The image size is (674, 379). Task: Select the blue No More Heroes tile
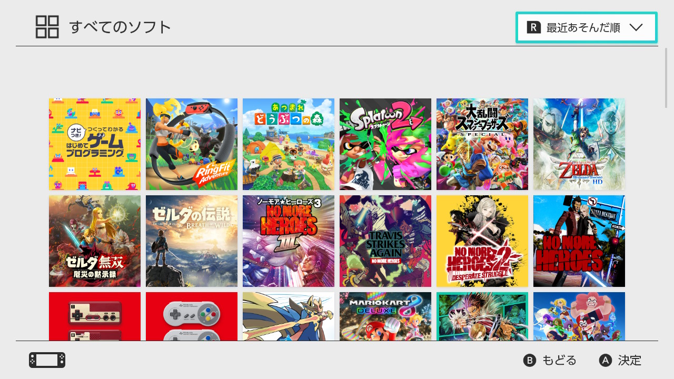click(x=579, y=241)
